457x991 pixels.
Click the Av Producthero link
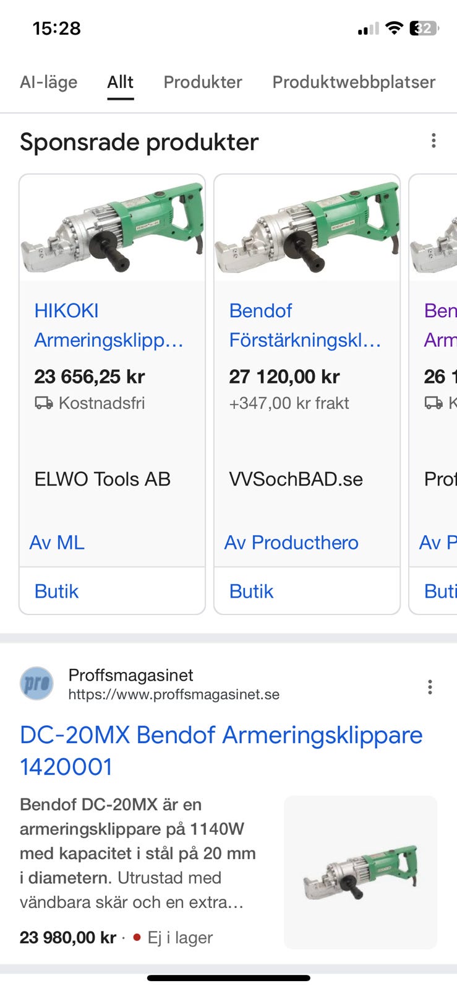(291, 543)
